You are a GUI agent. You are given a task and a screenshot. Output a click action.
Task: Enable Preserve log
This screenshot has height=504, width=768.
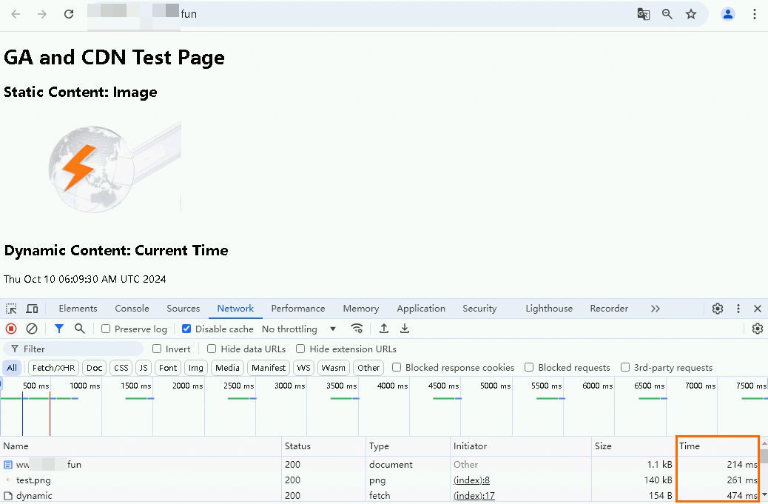[107, 329]
